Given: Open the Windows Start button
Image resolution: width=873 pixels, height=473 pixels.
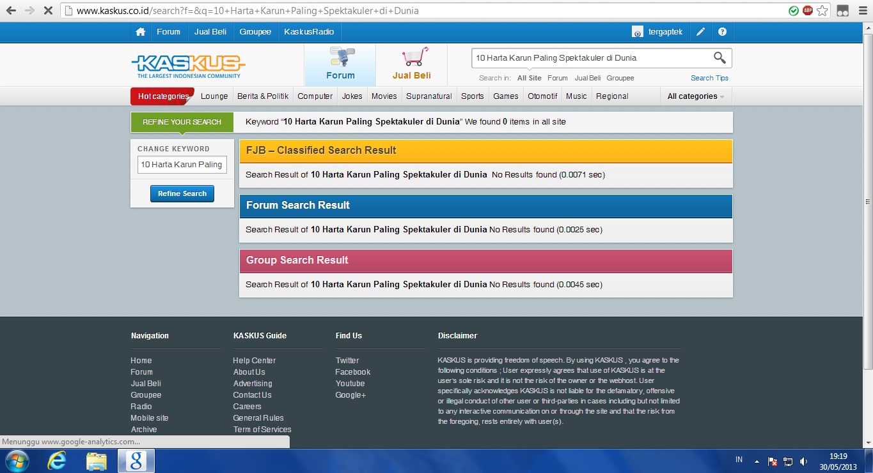Looking at the screenshot, I should [x=17, y=461].
